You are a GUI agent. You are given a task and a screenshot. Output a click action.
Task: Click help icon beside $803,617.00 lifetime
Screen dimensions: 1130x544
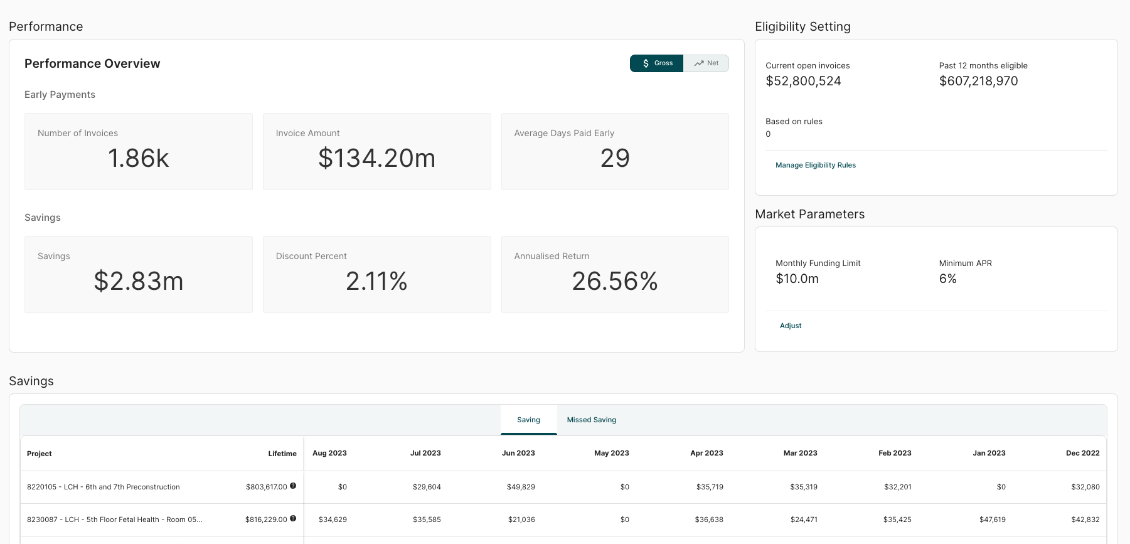click(293, 486)
